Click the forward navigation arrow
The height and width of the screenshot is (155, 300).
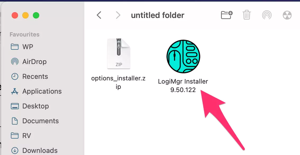(118, 15)
